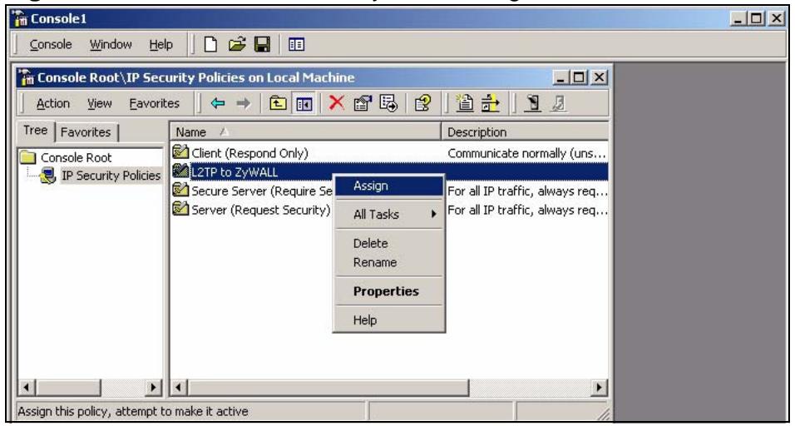Click the tree pane horizontal scrollbar thumb
Image resolution: width=795 pixels, height=426 pixels.
68,388
